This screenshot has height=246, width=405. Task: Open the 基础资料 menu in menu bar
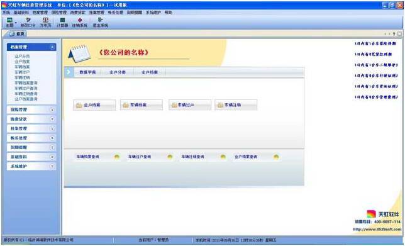click(x=21, y=13)
